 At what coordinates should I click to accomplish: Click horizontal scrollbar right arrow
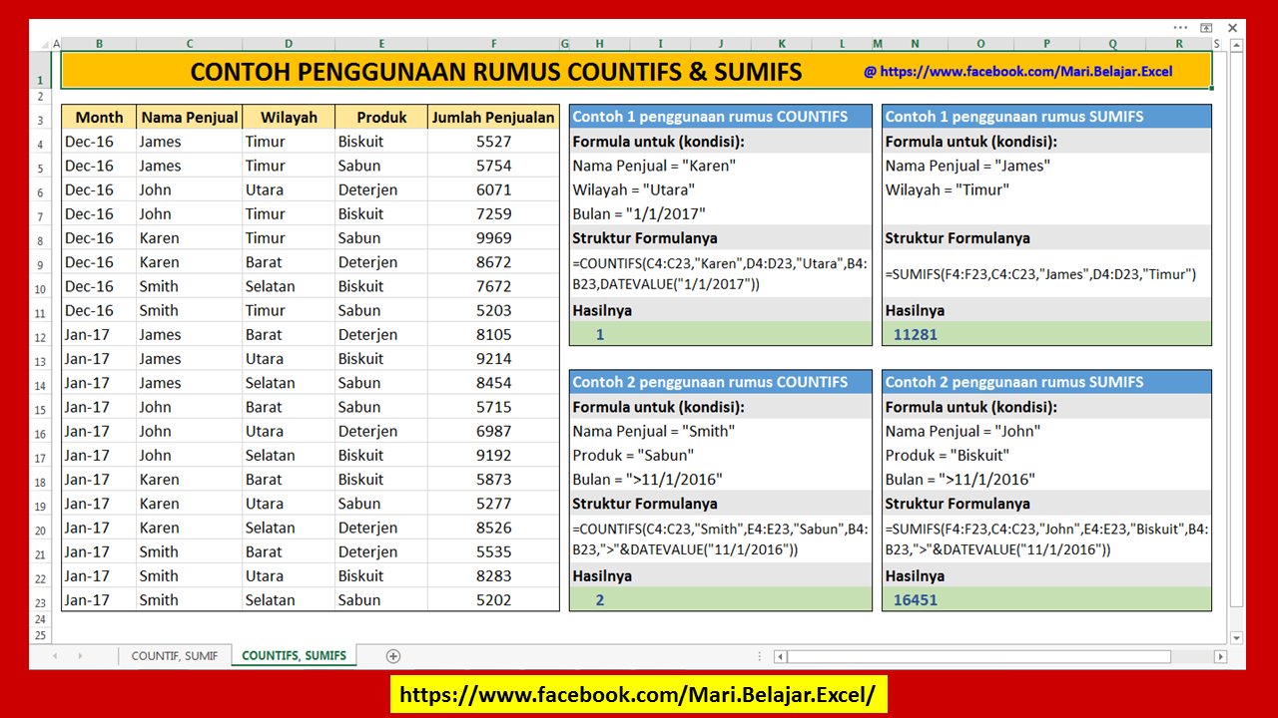(x=1220, y=656)
